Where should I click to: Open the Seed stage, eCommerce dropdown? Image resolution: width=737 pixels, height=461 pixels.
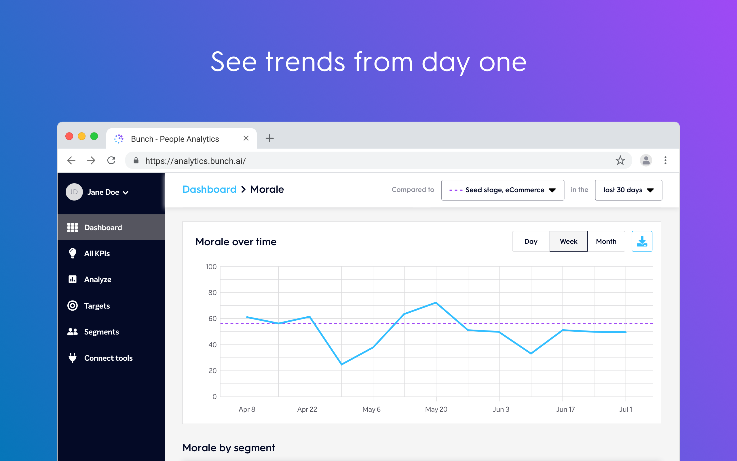[x=502, y=190]
